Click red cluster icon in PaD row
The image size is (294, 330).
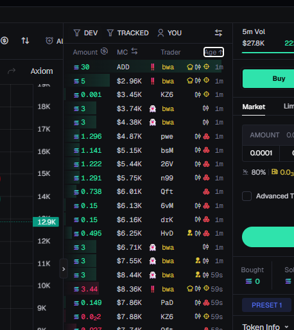(x=206, y=302)
